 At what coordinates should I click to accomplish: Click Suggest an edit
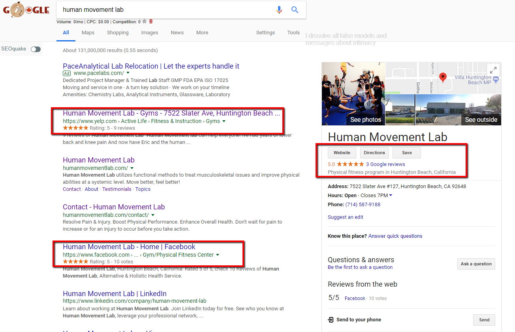click(x=346, y=217)
